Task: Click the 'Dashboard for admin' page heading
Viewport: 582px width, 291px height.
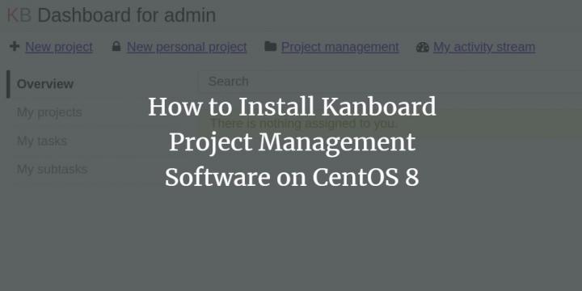Action: click(127, 15)
